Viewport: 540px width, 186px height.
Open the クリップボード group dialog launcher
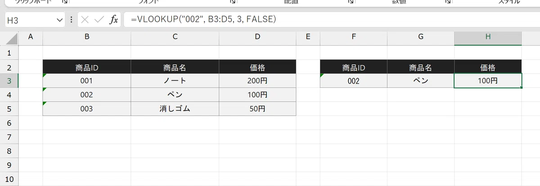point(64,2)
